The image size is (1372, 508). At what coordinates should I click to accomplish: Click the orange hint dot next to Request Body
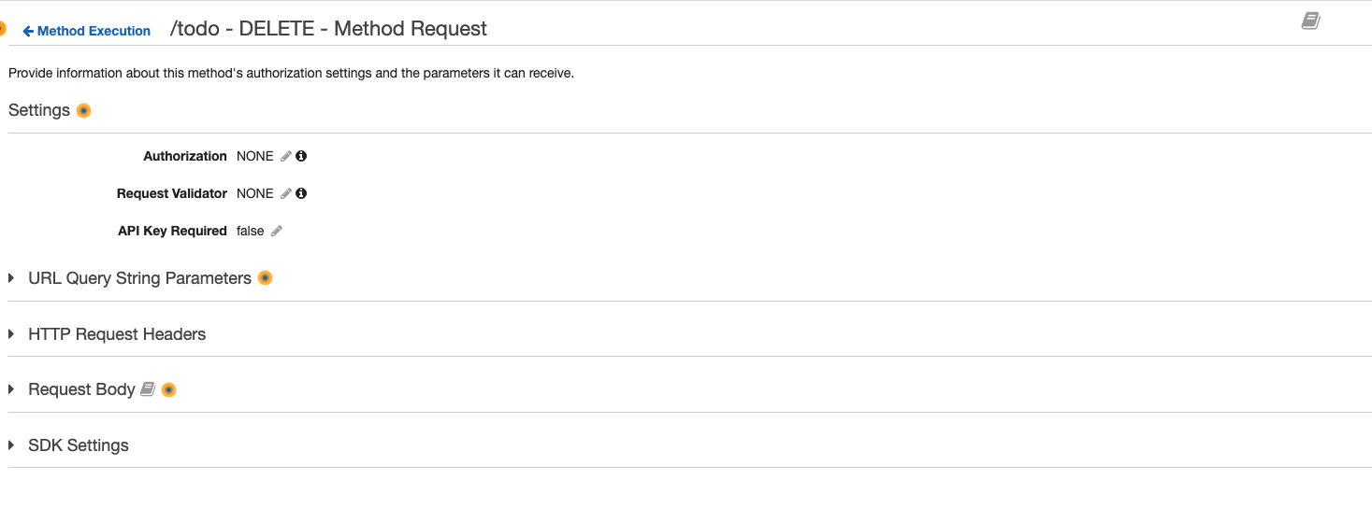tap(168, 389)
